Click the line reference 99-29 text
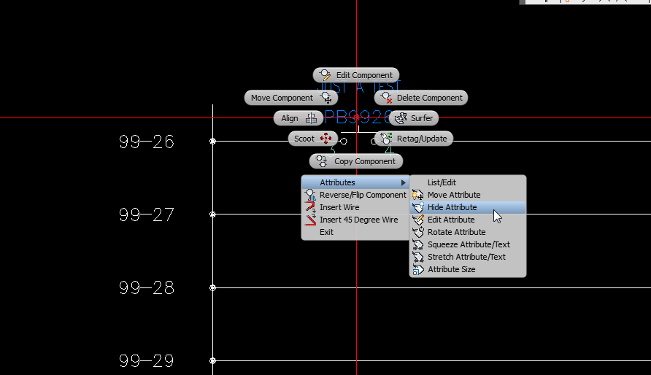This screenshot has width=651, height=375. pos(147,361)
